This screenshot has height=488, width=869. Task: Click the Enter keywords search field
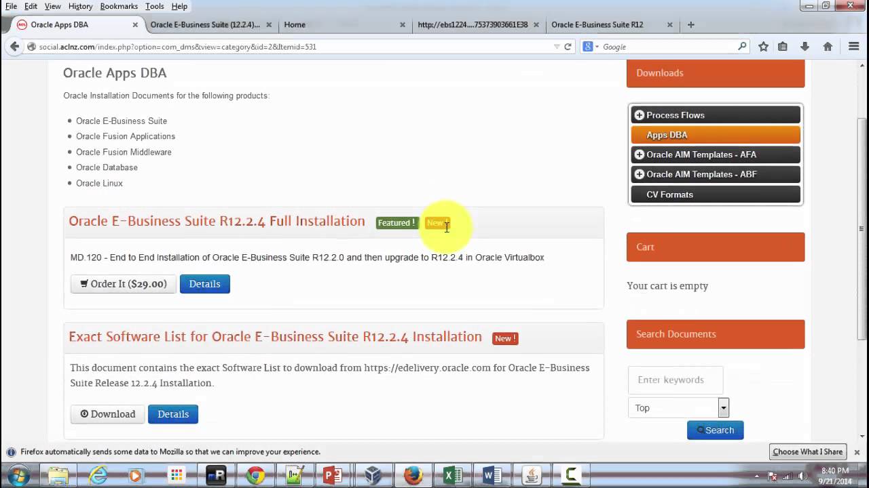[676, 380]
